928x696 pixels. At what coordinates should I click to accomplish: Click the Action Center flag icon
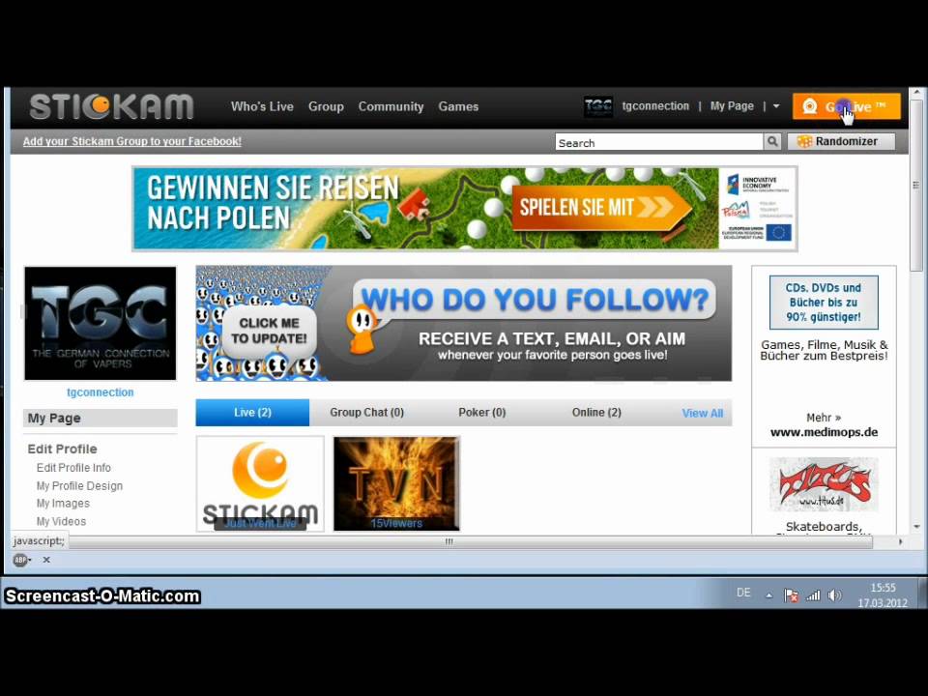coord(791,595)
